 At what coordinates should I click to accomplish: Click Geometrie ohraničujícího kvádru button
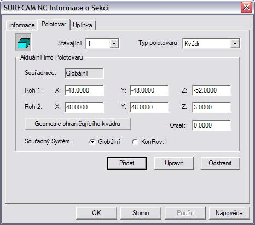tap(78, 124)
